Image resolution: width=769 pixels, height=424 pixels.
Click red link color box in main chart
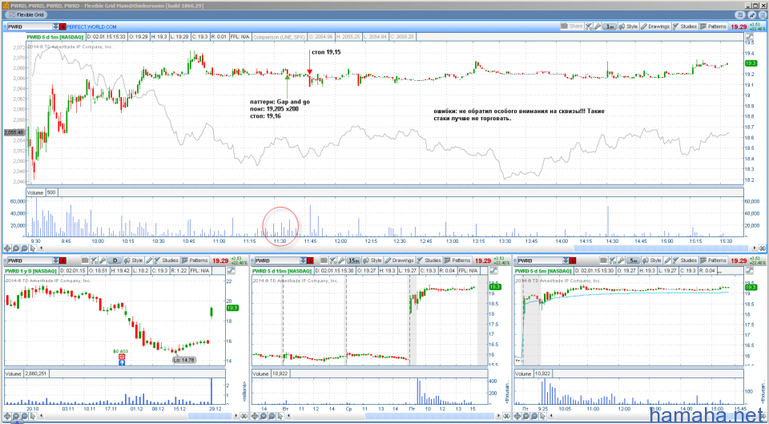pos(62,26)
